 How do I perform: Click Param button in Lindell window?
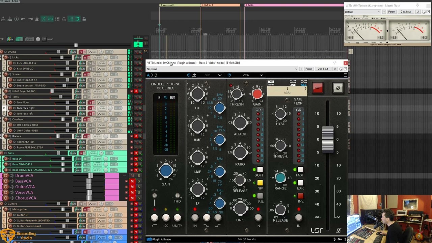coord(308,69)
